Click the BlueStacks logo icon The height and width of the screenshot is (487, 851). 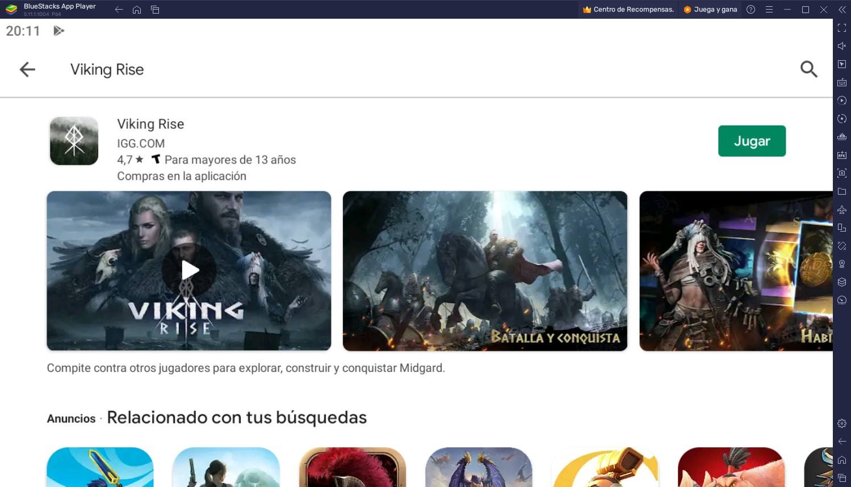click(11, 10)
